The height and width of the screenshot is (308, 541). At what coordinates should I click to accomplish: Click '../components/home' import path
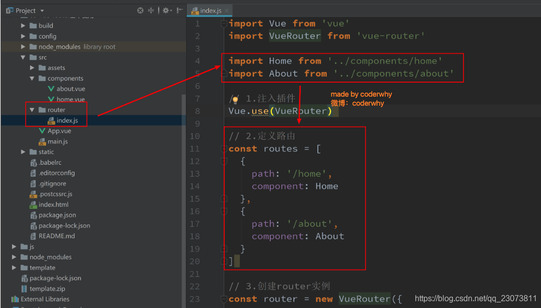click(385, 61)
